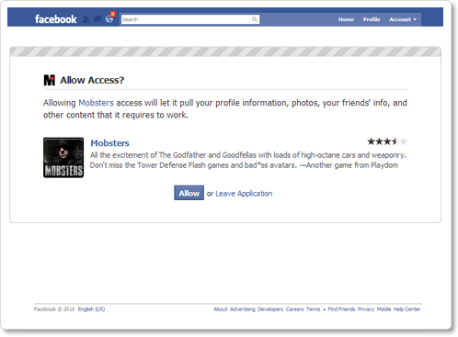Open the Help Center footer link

[x=406, y=309]
